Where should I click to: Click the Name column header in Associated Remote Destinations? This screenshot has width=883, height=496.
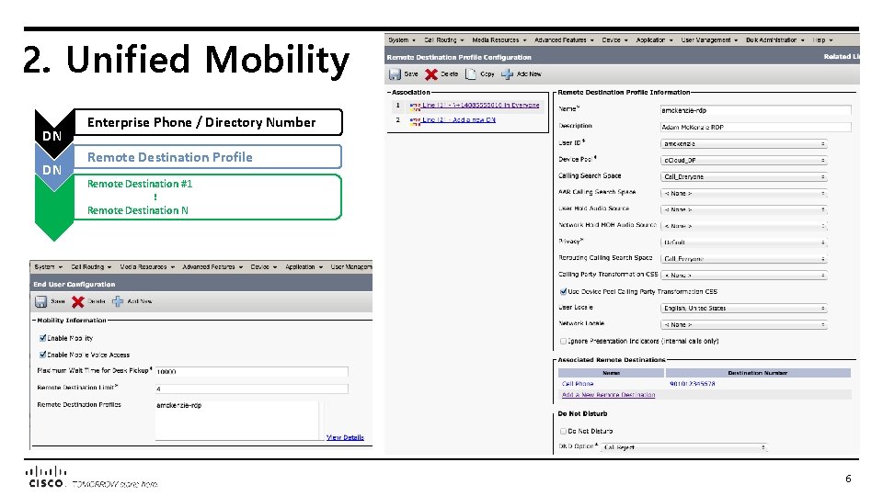[611, 373]
